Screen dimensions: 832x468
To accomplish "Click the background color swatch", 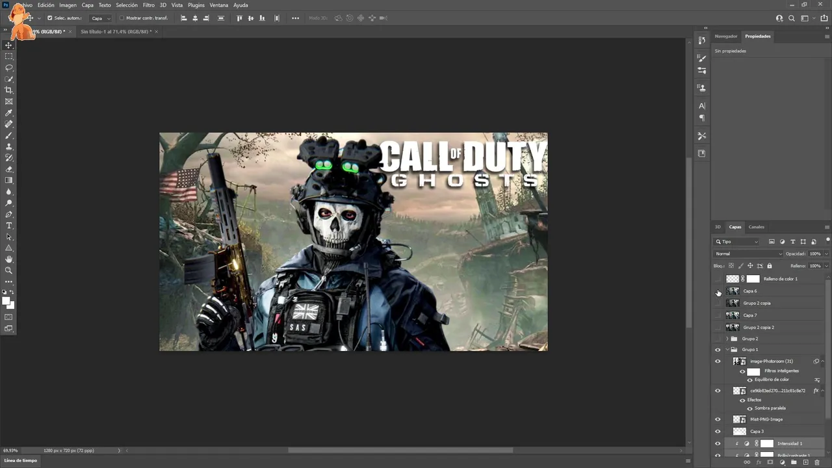I will [11, 305].
